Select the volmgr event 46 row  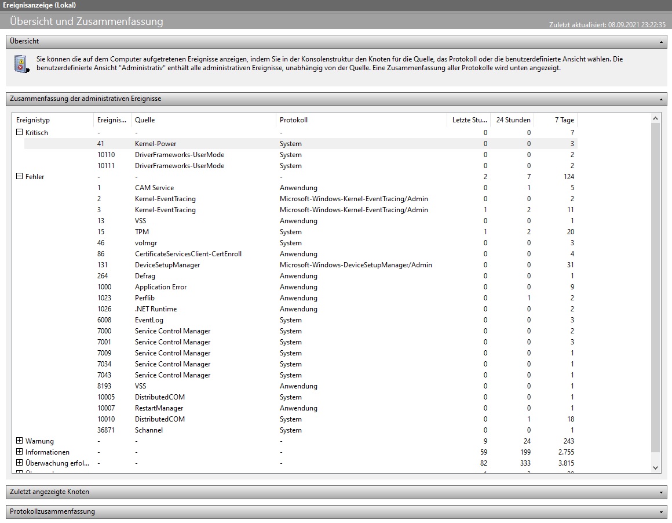point(301,243)
